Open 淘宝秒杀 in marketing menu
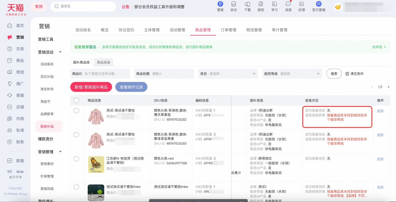 click(47, 89)
